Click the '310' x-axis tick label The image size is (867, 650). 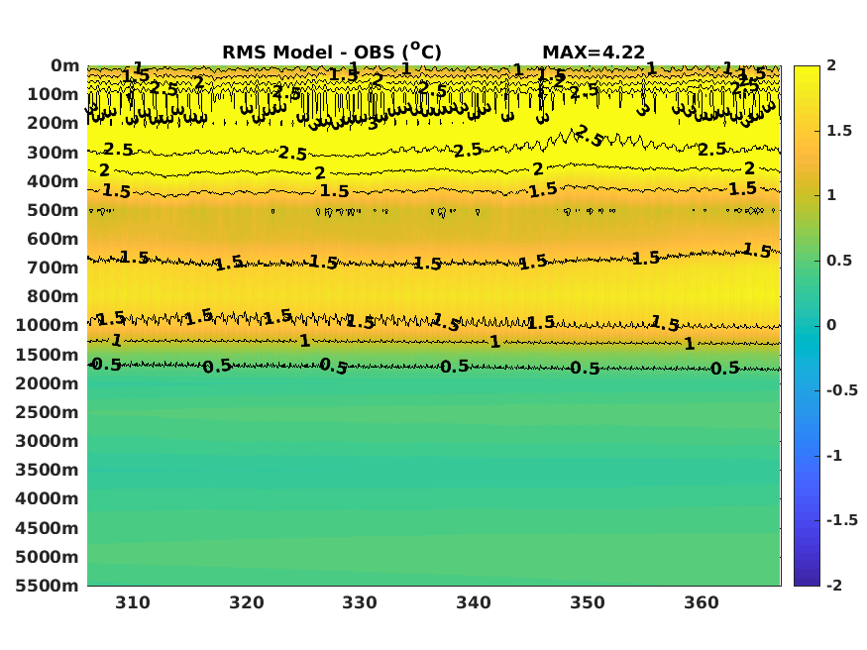pyautogui.click(x=133, y=602)
